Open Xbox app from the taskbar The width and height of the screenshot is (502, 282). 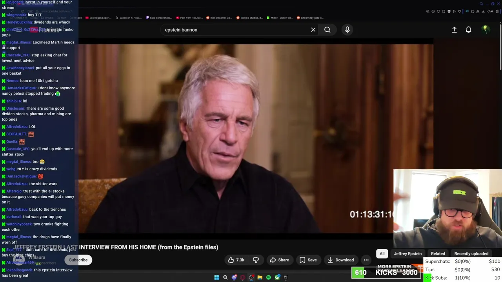click(277, 277)
